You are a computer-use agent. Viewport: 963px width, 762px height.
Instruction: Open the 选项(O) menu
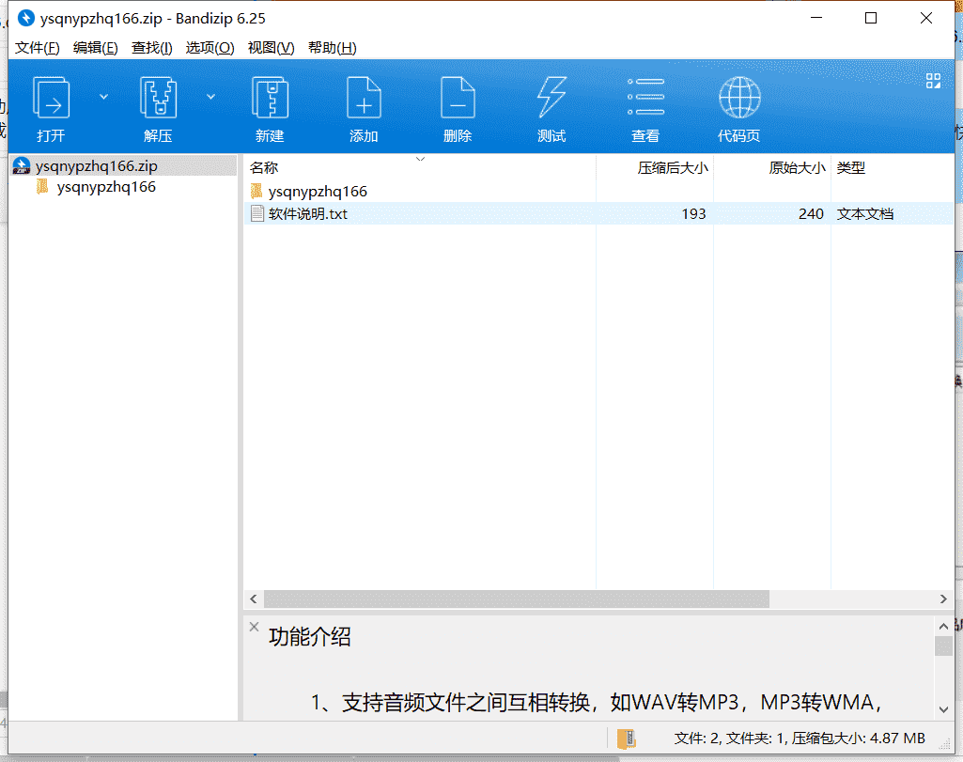[210, 48]
